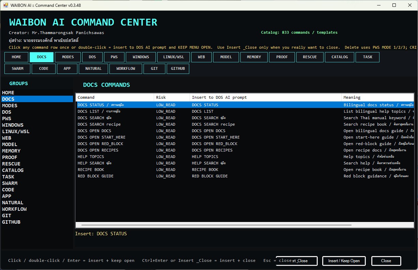Open the WEB category button
This screenshot has height=270, width=418.
[201, 57]
